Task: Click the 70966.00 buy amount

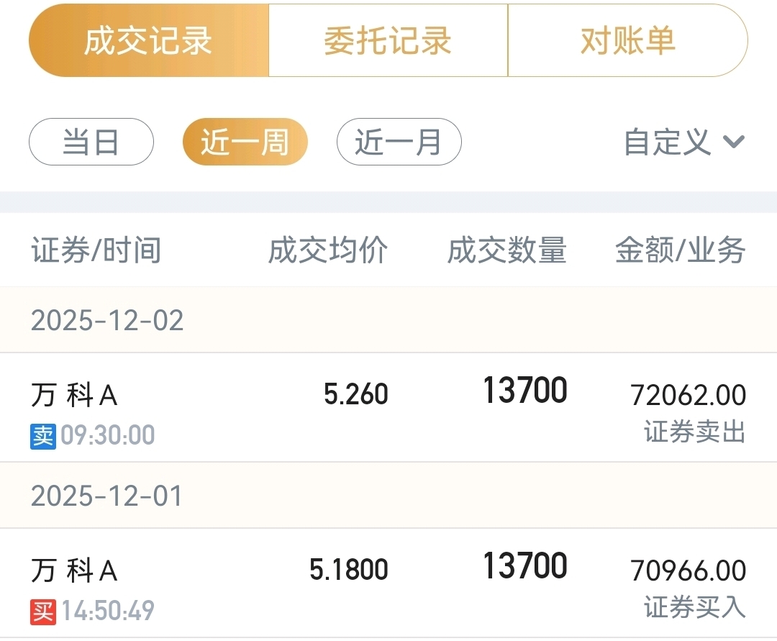Action: (688, 571)
